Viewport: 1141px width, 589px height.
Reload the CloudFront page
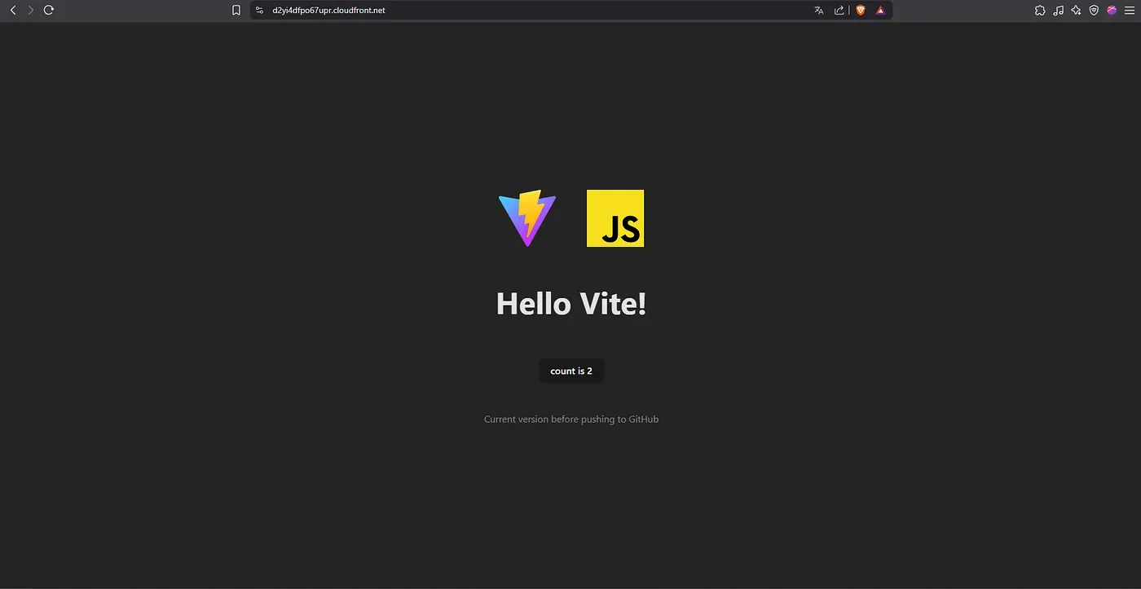point(48,10)
